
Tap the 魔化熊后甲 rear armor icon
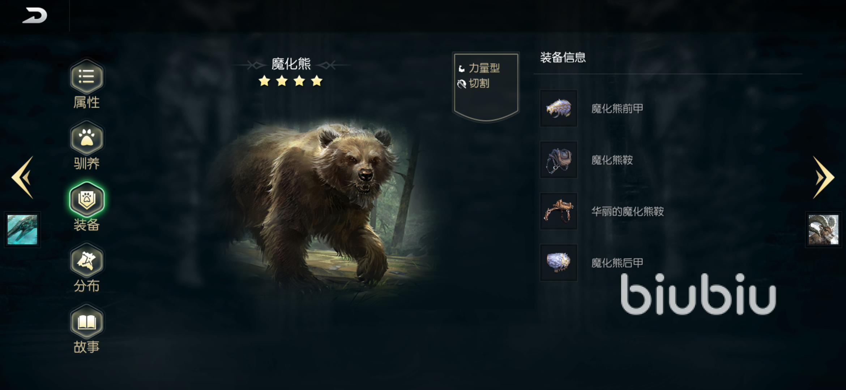pos(559,263)
